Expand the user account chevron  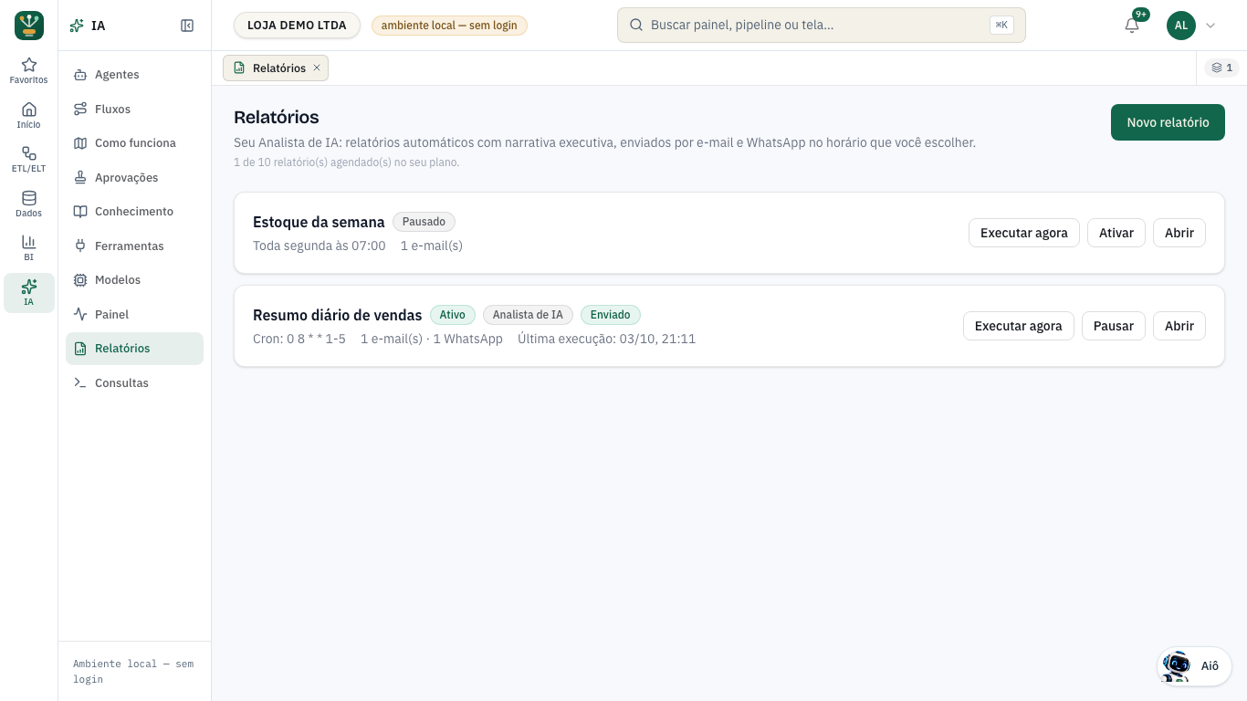[1210, 26]
